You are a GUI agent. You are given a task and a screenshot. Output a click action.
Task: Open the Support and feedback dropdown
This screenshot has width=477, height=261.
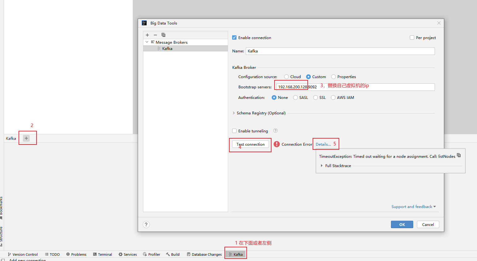[x=414, y=207]
